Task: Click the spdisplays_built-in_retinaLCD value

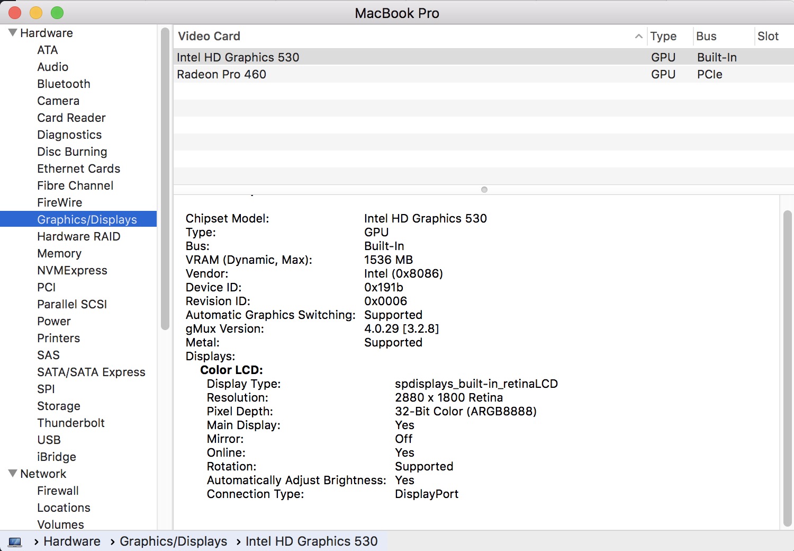Action: click(x=476, y=384)
